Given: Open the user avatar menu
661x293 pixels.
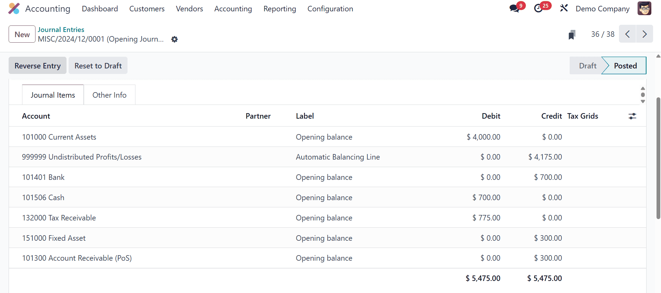Looking at the screenshot, I should pyautogui.click(x=644, y=8).
